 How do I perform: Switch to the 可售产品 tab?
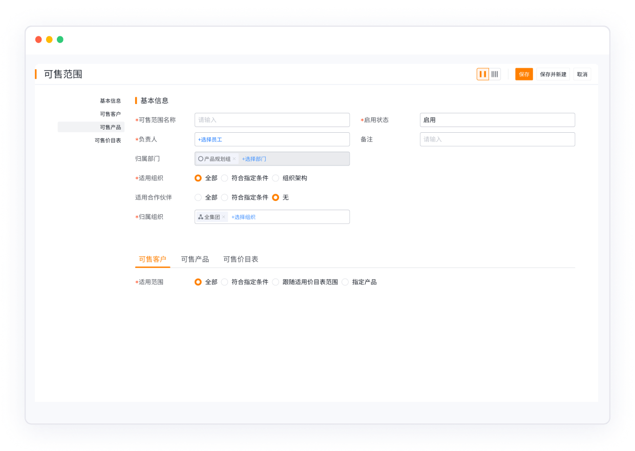tap(195, 259)
